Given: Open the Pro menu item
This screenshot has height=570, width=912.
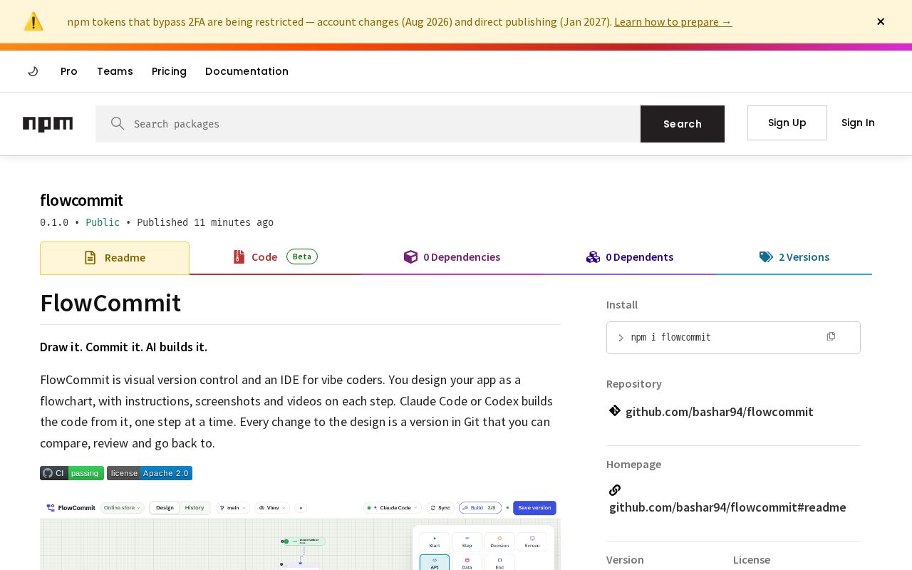Looking at the screenshot, I should tap(69, 71).
